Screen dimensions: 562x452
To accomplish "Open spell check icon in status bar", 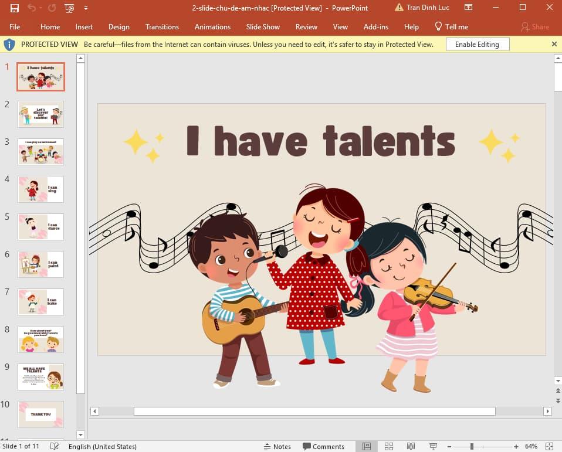I will point(55,446).
